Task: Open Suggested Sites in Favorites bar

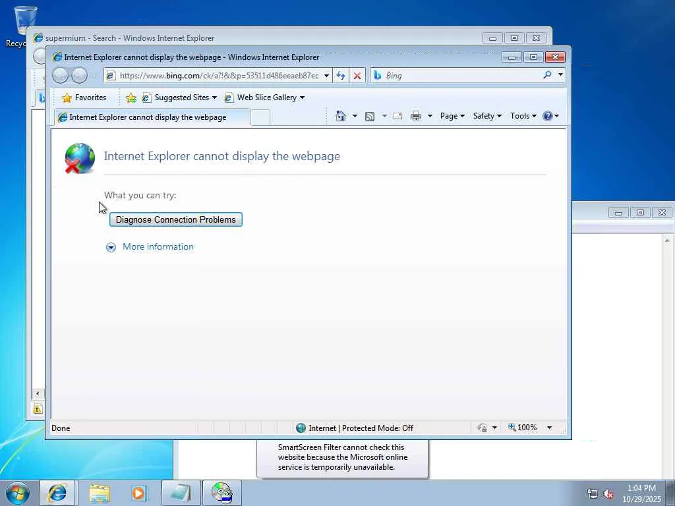Action: [x=179, y=98]
